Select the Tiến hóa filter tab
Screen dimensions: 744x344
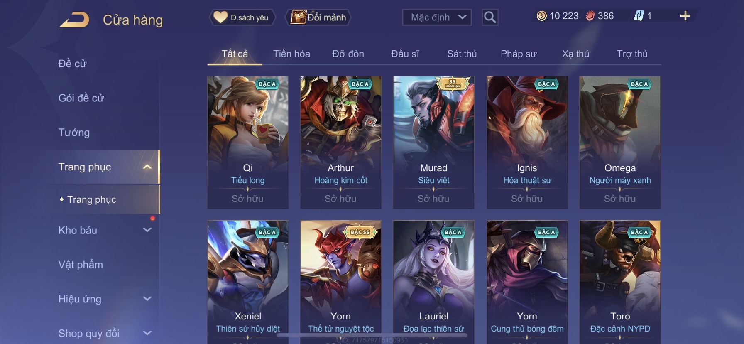[291, 54]
